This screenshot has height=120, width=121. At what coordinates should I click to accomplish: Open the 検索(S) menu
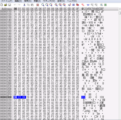click(28, 1)
